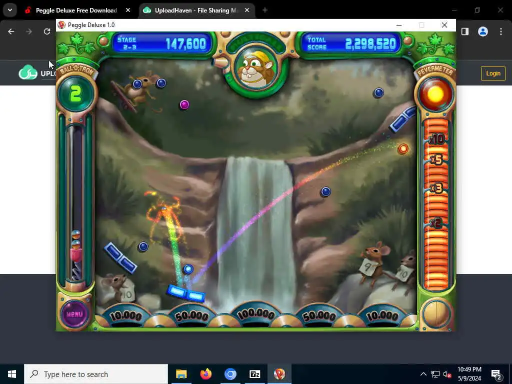Viewport: 512px width, 384px height.
Task: Click the blue peg beside the lower-left brick
Action: 143,246
